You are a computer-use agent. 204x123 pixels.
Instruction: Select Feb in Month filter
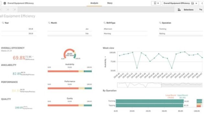point(70,34)
